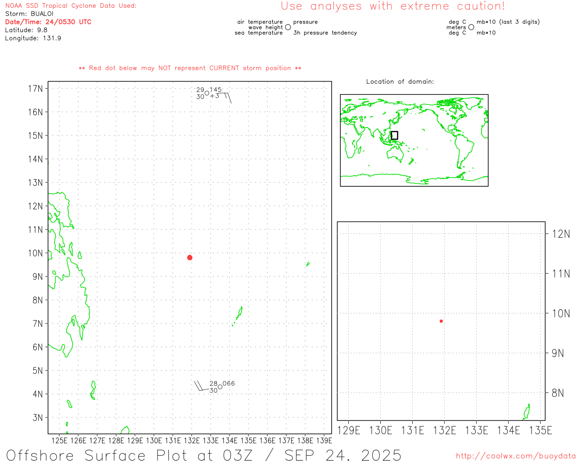Click the air temperature '28' on southern buoy
576x461 pixels.
213,384
